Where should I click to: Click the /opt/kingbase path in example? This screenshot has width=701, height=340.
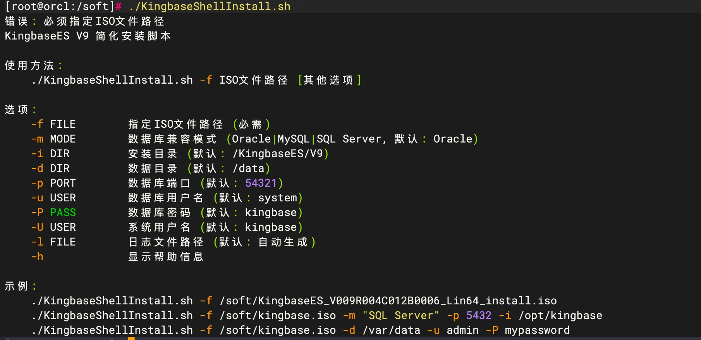pyautogui.click(x=560, y=316)
